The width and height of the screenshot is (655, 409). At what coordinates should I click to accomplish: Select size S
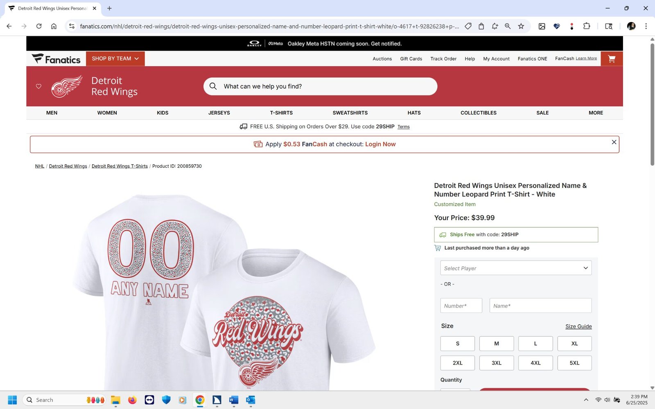click(x=458, y=344)
